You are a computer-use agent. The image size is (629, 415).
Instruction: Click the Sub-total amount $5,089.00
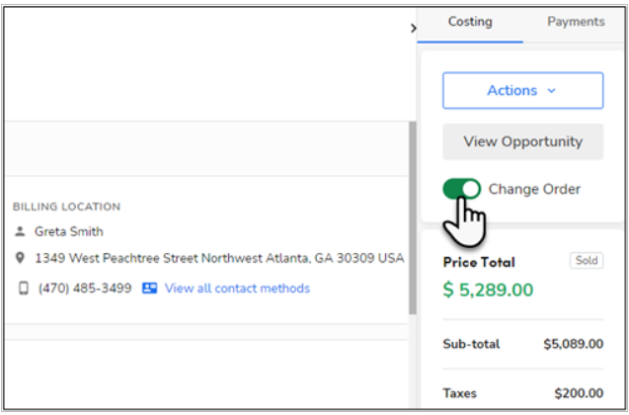point(573,345)
